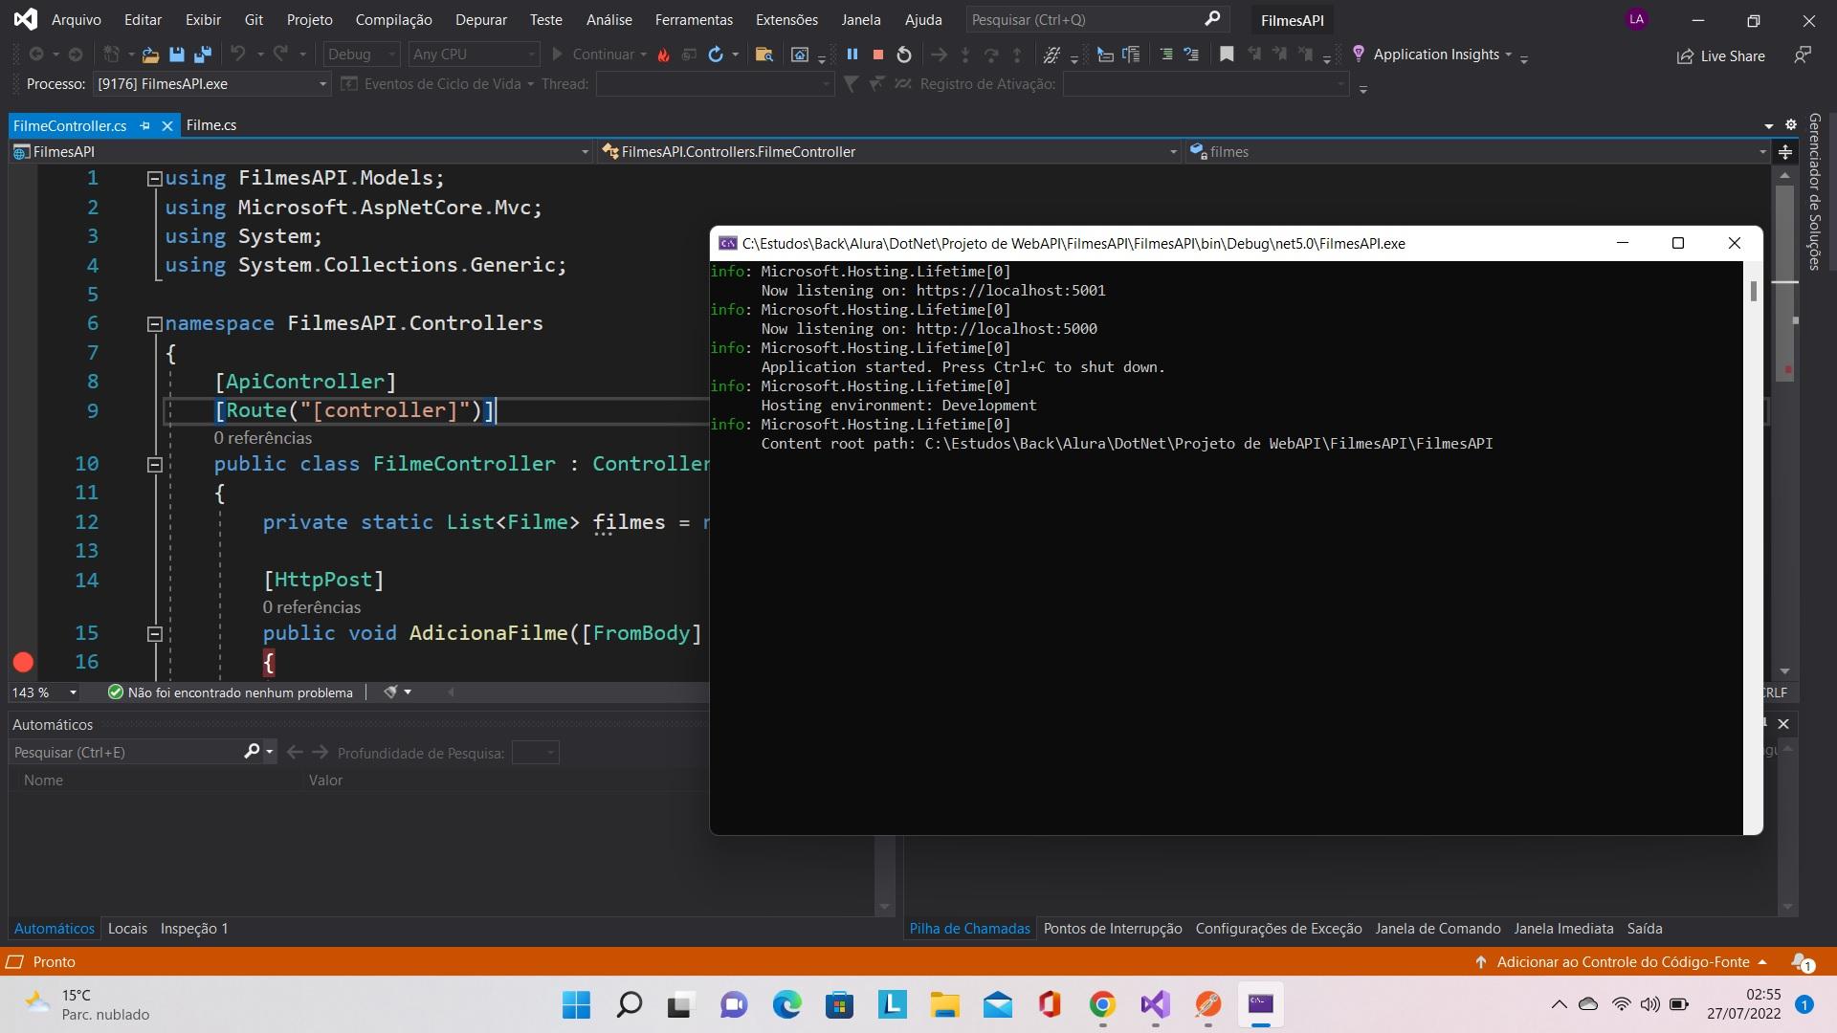
Task: Open the 143 % zoom level dropdown
Action: pyautogui.click(x=73, y=692)
